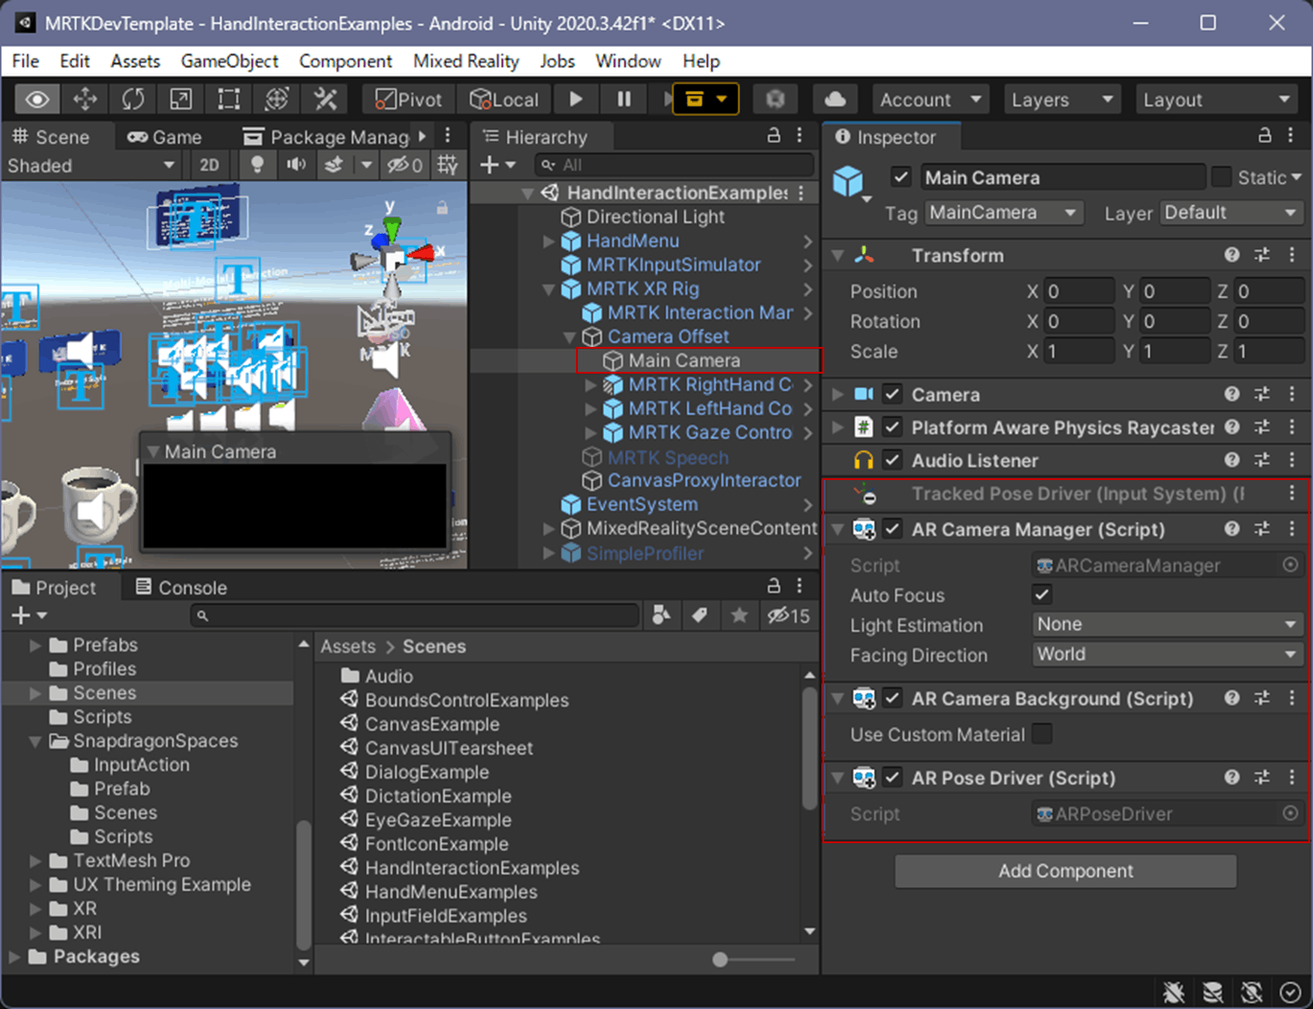This screenshot has height=1009, width=1313.
Task: Open the Facing Direction dropdown
Action: (1167, 654)
